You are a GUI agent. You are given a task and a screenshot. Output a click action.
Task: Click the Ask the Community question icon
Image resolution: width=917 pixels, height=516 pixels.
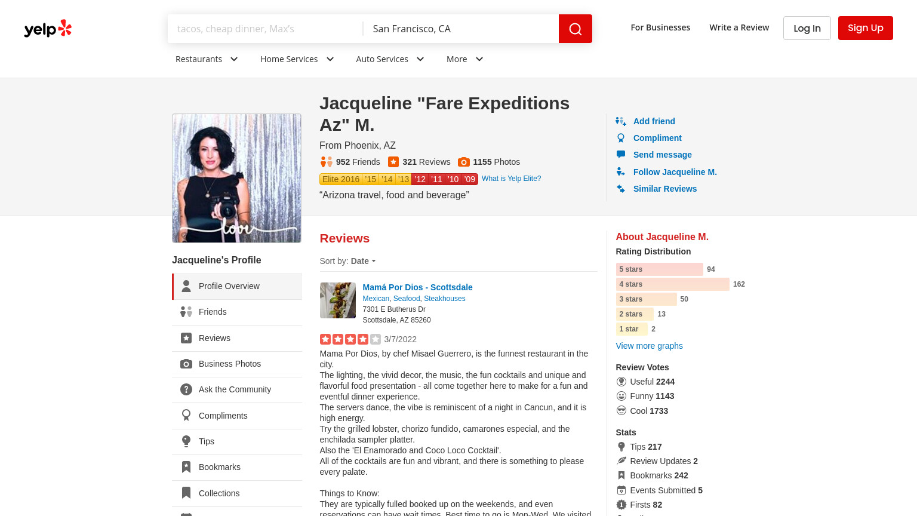coord(186,389)
